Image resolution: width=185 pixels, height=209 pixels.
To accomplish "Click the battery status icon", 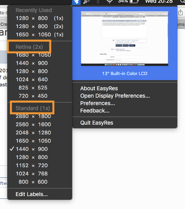I will coord(134,2).
